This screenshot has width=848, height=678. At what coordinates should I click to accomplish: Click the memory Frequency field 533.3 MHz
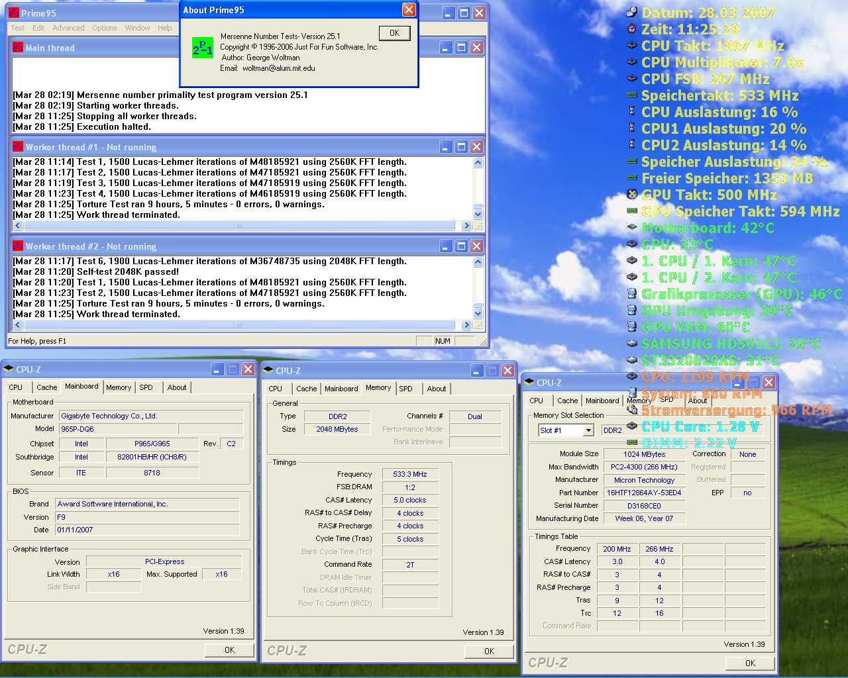click(x=410, y=474)
